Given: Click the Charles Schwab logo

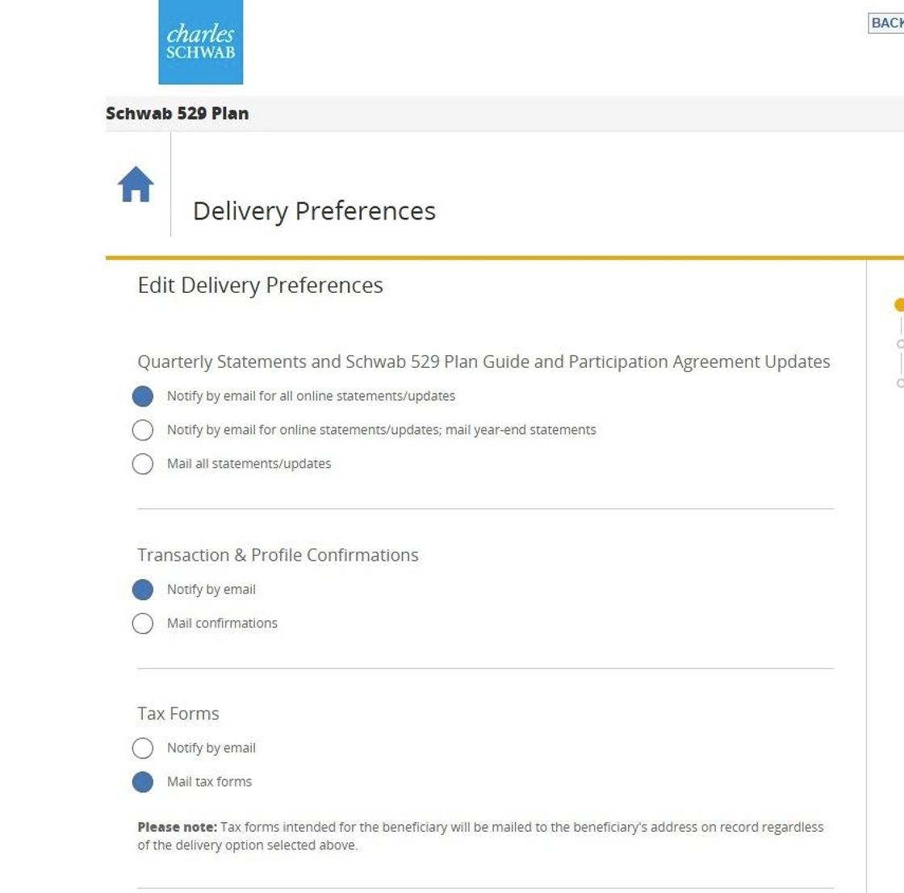Looking at the screenshot, I should pos(200,42).
